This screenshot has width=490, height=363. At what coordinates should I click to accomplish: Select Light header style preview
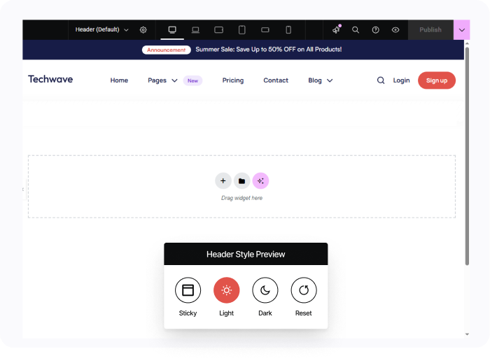226,290
